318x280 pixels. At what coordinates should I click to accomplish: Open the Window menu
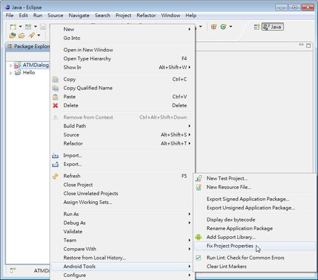point(170,15)
